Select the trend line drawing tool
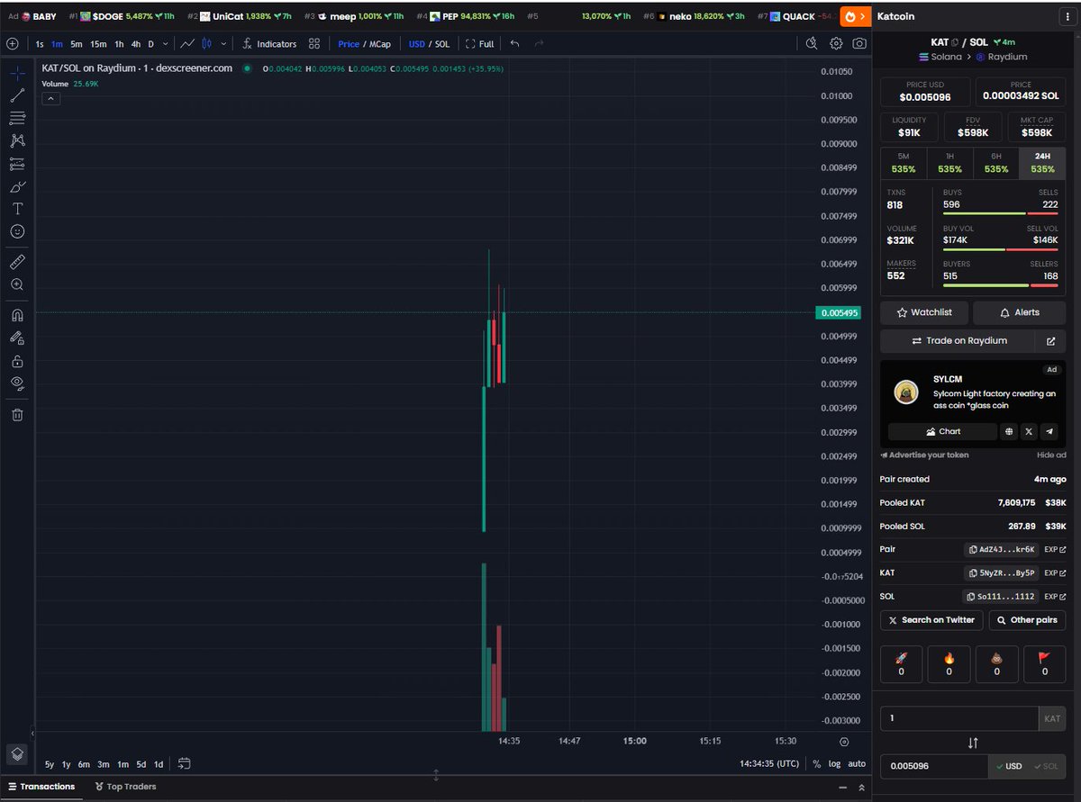The width and height of the screenshot is (1081, 802). [17, 95]
